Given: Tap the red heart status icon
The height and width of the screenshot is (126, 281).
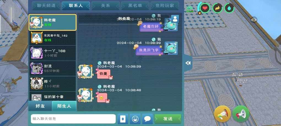Looking at the screenshot, I should 205,8.
